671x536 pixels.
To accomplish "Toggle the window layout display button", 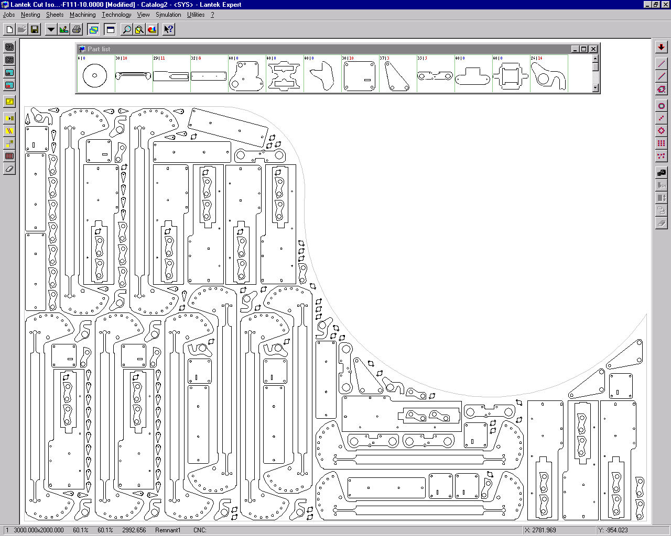I will (x=110, y=29).
